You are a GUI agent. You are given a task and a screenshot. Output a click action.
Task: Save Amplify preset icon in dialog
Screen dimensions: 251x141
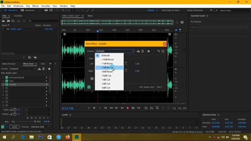pyautogui.click(x=138, y=51)
